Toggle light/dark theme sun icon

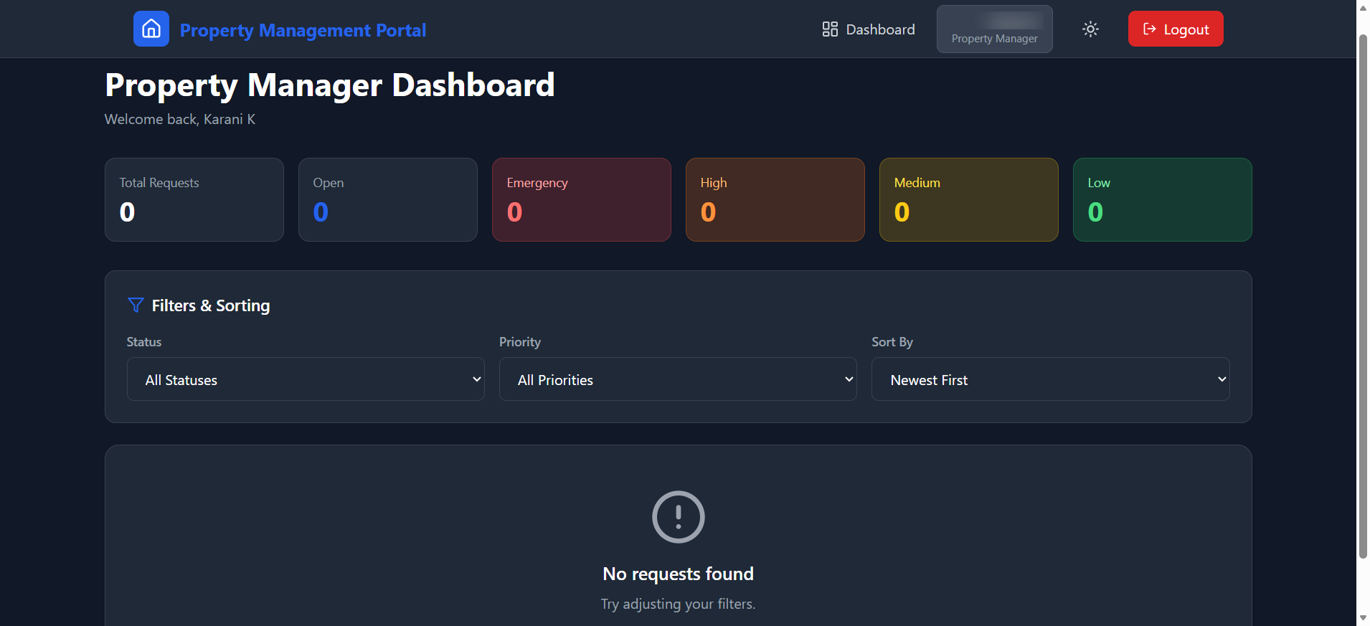click(x=1090, y=29)
